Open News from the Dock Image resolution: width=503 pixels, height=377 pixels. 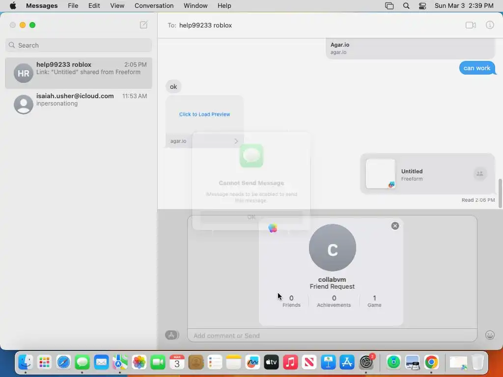[x=309, y=362]
